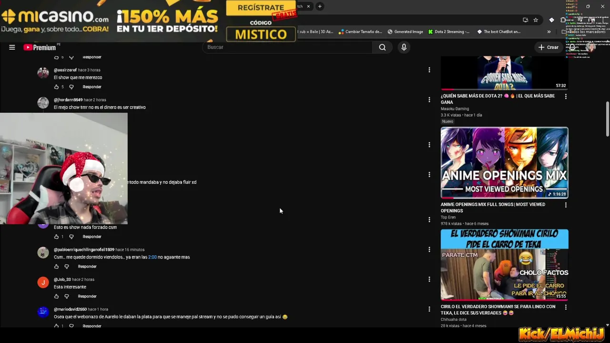This screenshot has width=610, height=343.
Task: Open title 'CIRILO EL VERDADERO SHOWMAN'
Action: (498, 310)
